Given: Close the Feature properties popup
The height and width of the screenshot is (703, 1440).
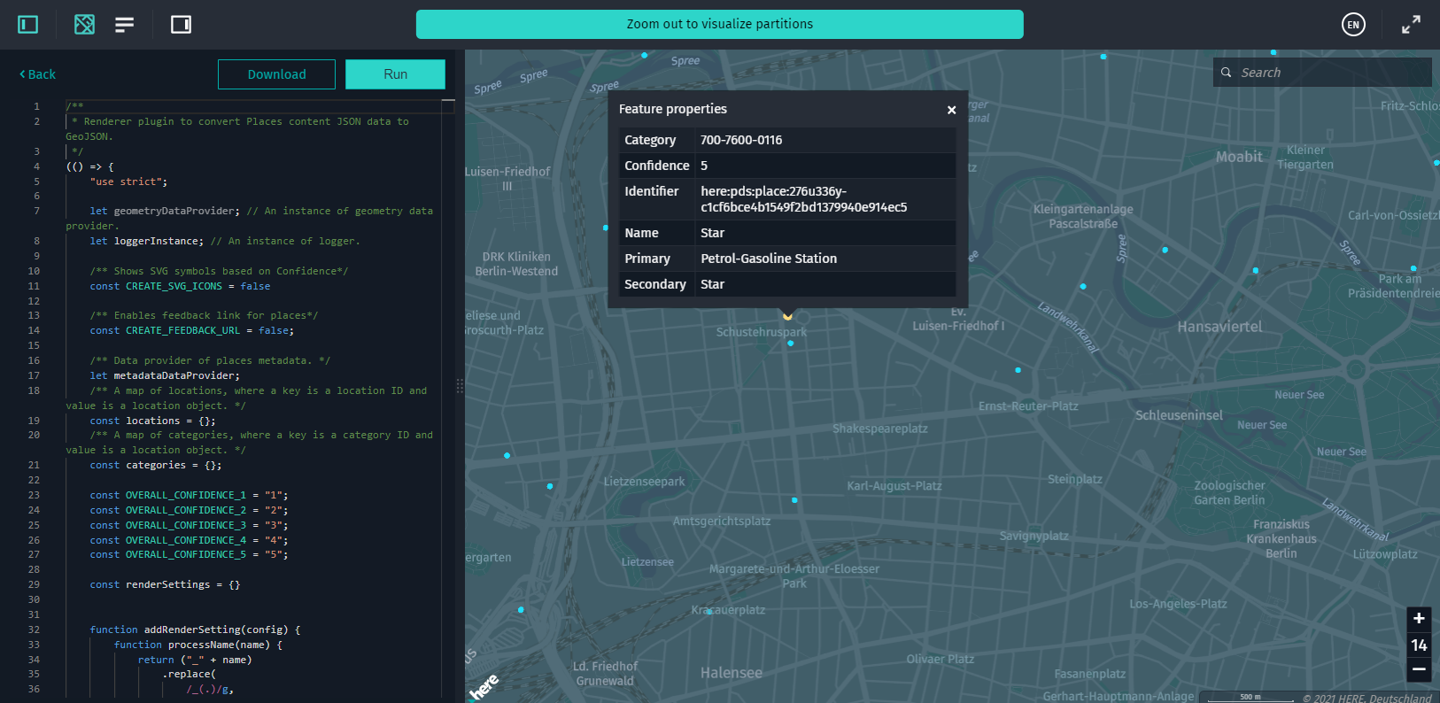Looking at the screenshot, I should [951, 110].
